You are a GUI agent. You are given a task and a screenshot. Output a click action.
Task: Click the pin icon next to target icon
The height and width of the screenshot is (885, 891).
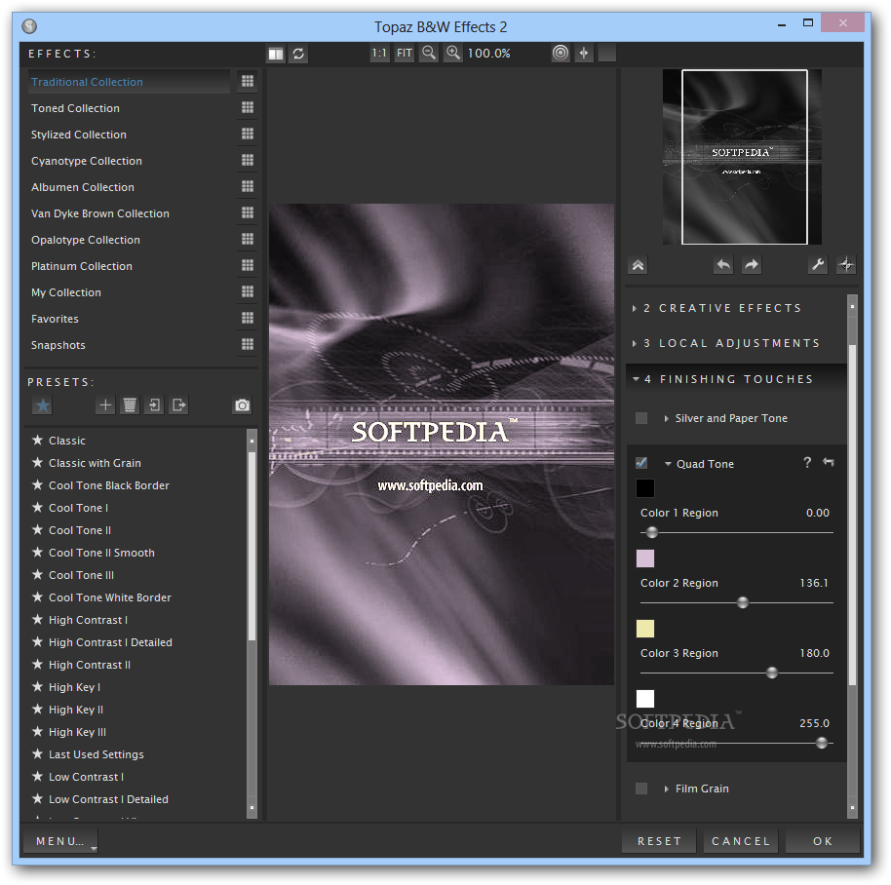[x=584, y=54]
